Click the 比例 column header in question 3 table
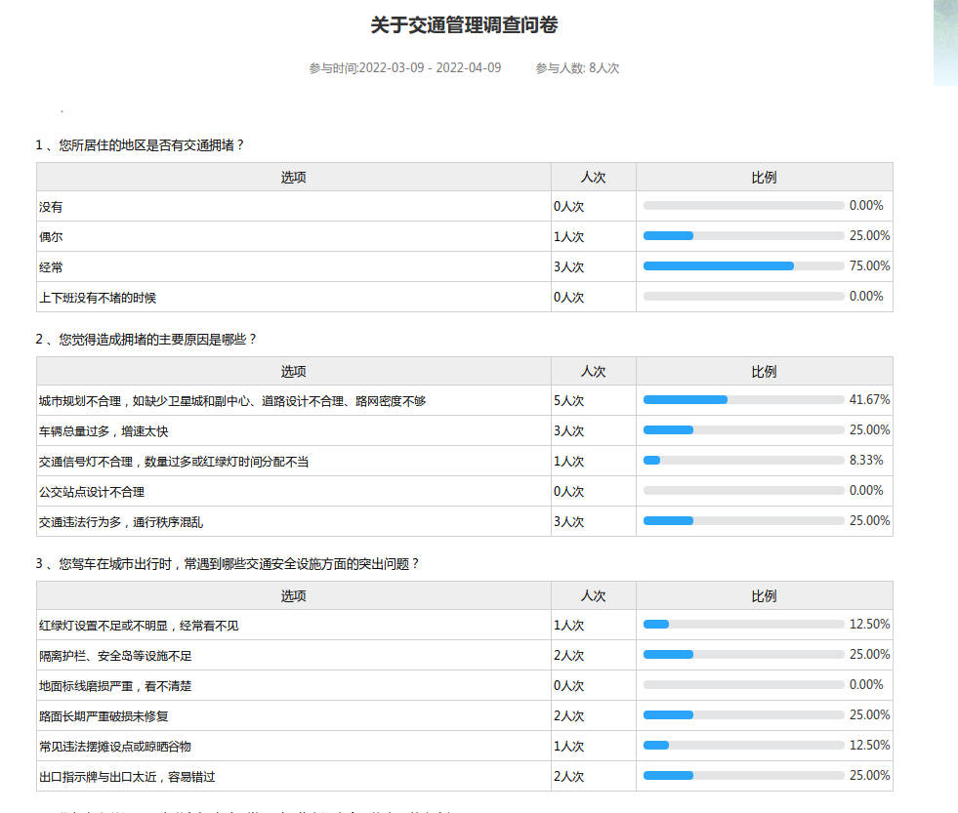This screenshot has width=958, height=813. pyautogui.click(x=764, y=596)
